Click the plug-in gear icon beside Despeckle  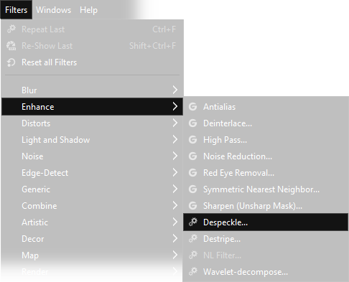(x=192, y=222)
